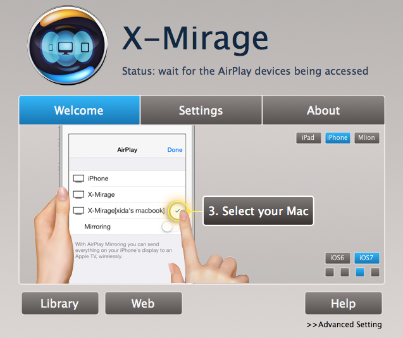
Task: Open the Library button
Action: click(x=60, y=303)
